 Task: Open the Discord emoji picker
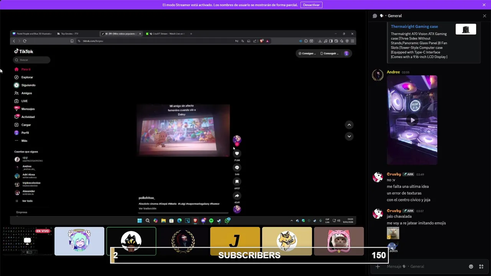[471, 266]
